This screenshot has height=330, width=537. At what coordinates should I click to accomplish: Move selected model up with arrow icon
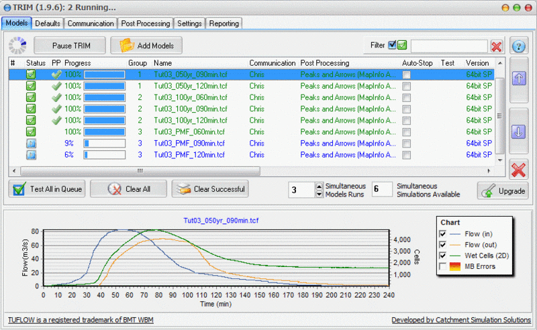[x=519, y=78]
